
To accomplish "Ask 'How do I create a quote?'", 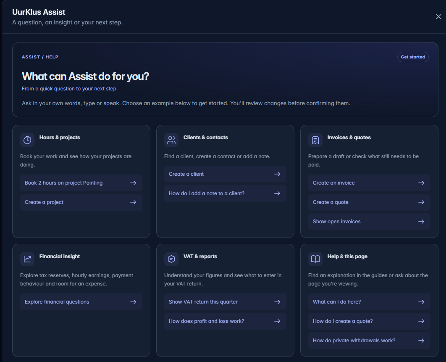I will [369, 321].
